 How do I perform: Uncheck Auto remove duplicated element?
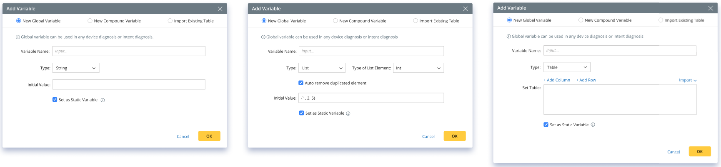tap(301, 83)
